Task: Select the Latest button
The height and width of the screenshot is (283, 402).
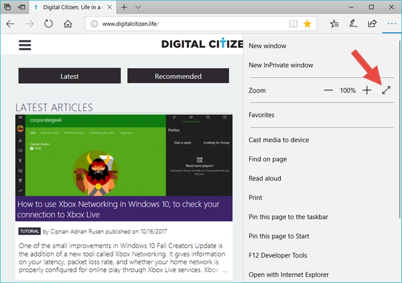Action: [x=69, y=76]
